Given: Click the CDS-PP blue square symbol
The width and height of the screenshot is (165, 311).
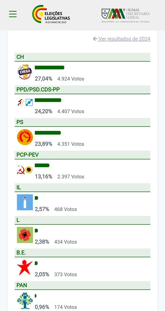Looking at the screenshot, I should pos(29,102).
